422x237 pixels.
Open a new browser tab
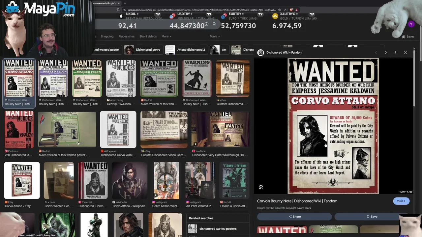[125, 3]
